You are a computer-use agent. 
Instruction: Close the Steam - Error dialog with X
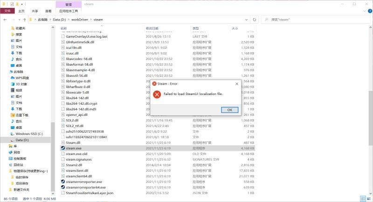coord(237,84)
